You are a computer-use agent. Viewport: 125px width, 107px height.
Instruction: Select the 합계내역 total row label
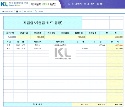click(38, 105)
